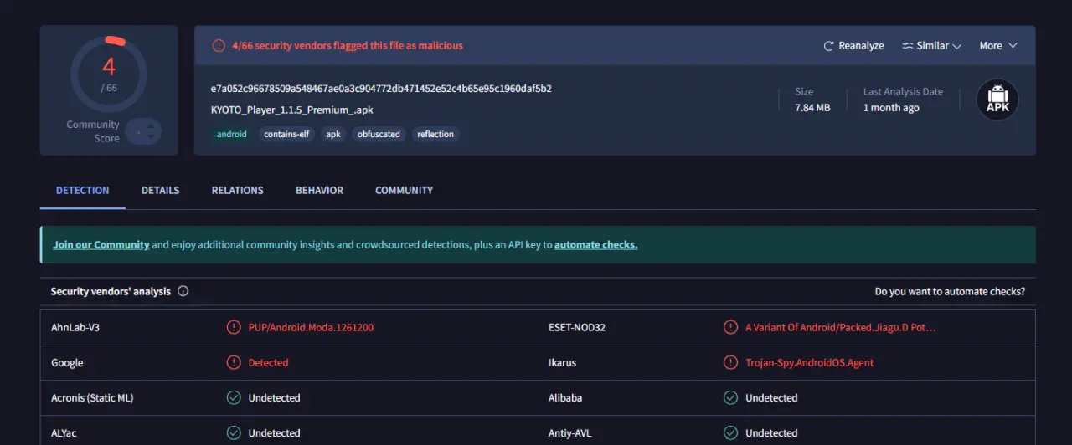Open the COMMUNITY tab

405,191
